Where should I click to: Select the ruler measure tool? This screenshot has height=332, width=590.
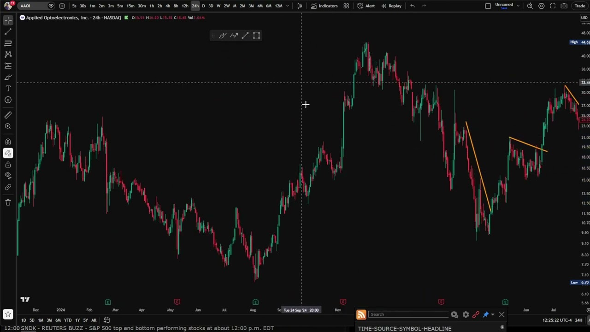pos(8,115)
